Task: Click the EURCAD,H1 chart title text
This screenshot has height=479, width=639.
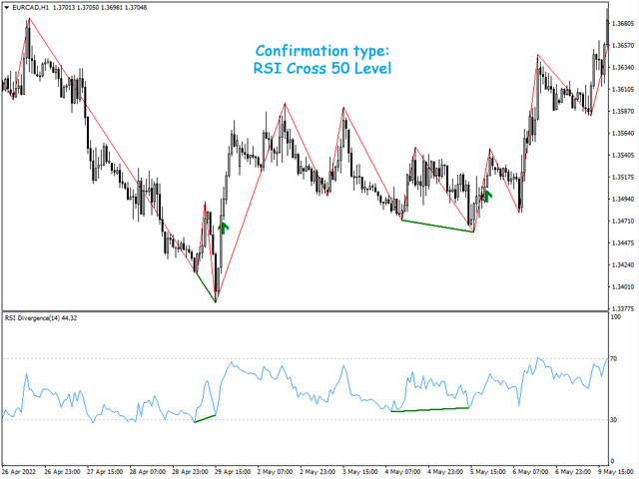Action: 31,7
